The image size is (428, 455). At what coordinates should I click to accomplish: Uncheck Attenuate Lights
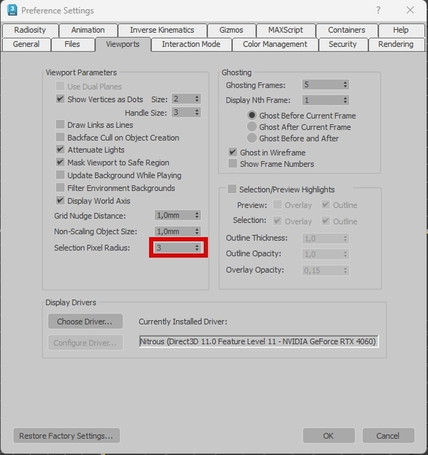point(60,149)
